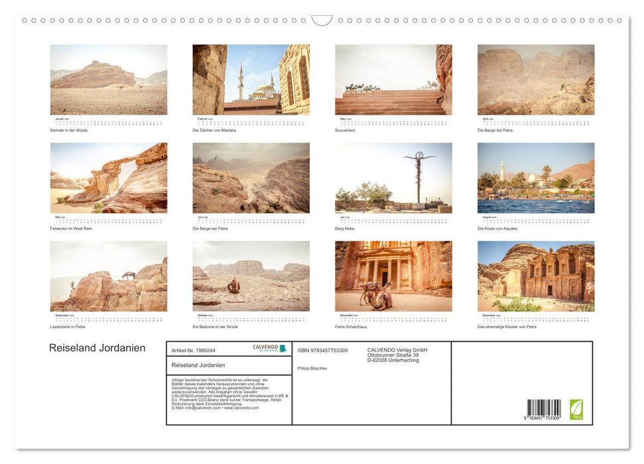Select the Lastentiere in Petra thumbnail
This screenshot has height=464, width=644.
(109, 276)
